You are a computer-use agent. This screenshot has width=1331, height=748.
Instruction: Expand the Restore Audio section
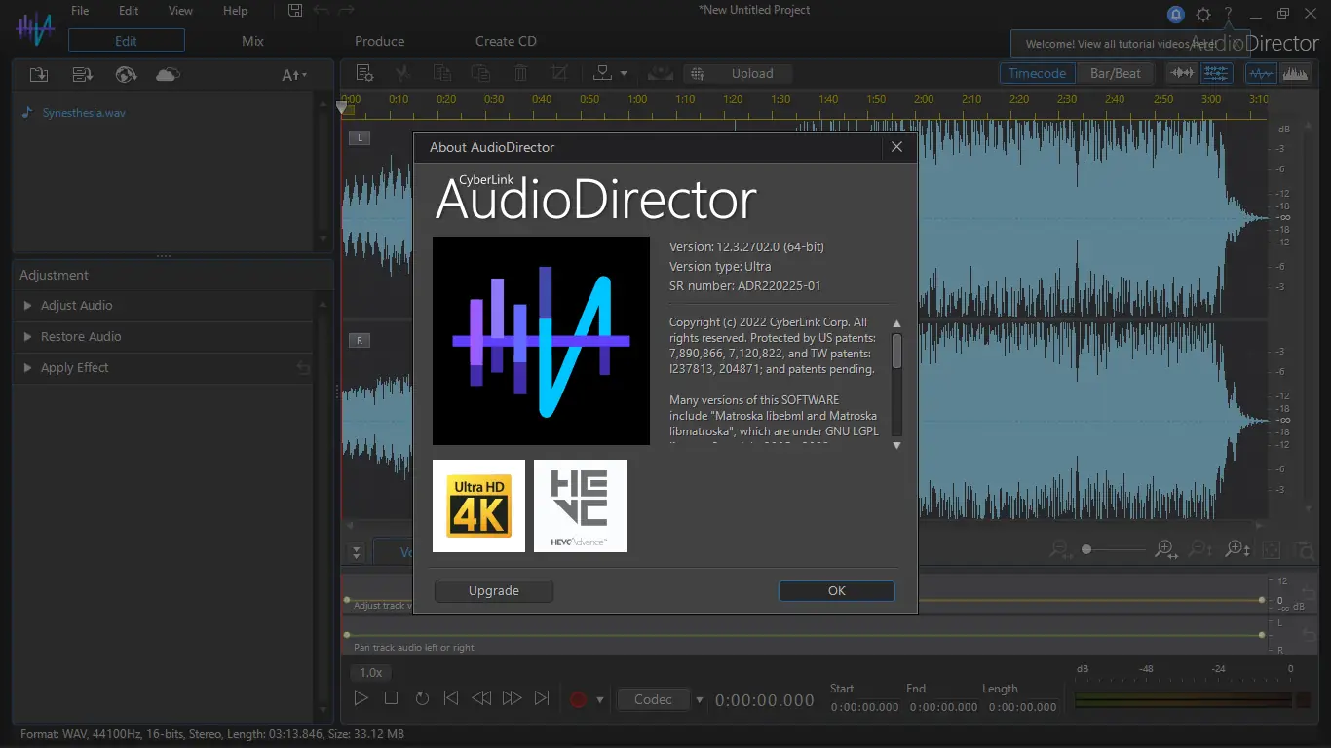[81, 337]
